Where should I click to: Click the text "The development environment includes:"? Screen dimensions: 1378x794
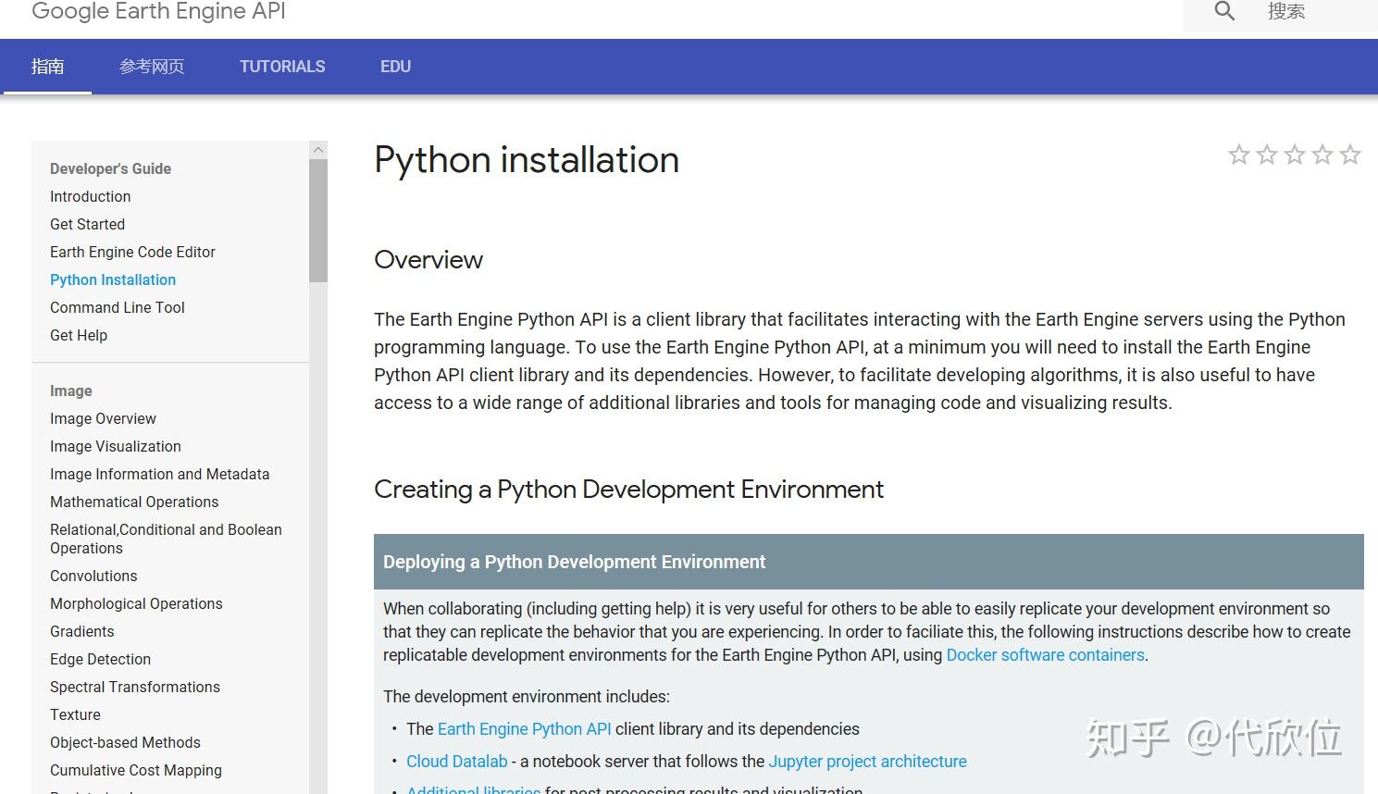(x=527, y=697)
